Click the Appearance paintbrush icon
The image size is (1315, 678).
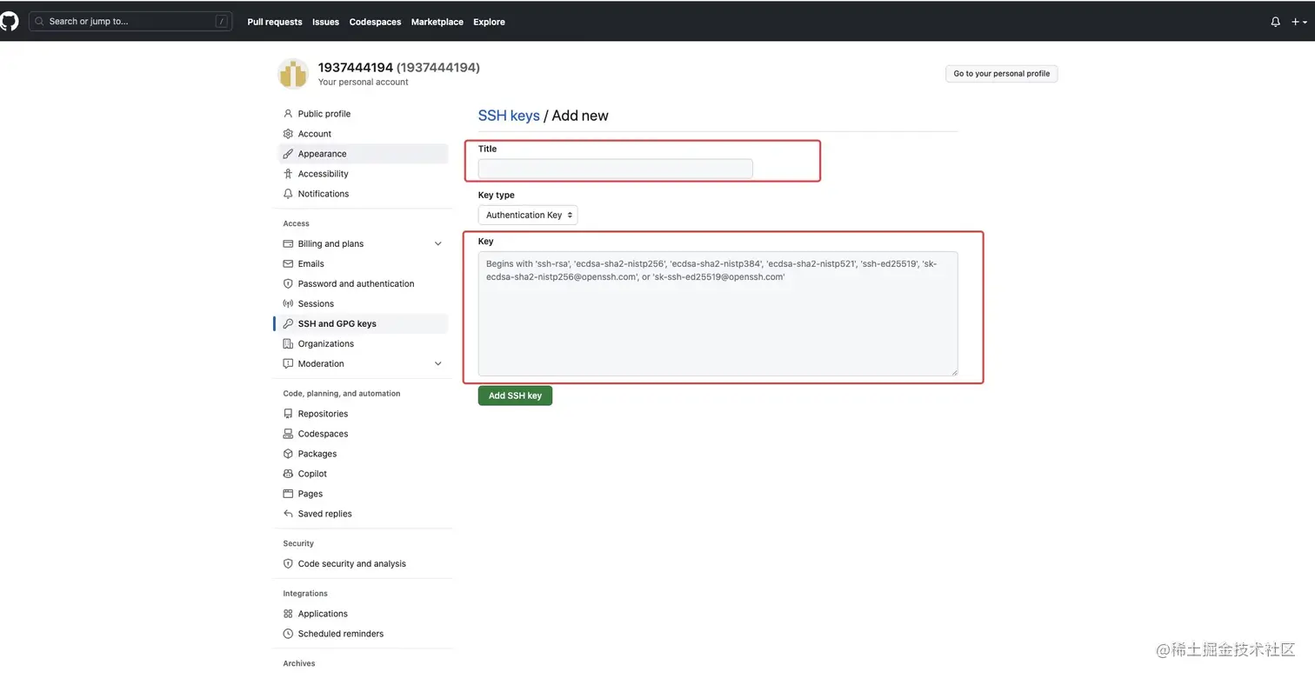(x=288, y=154)
